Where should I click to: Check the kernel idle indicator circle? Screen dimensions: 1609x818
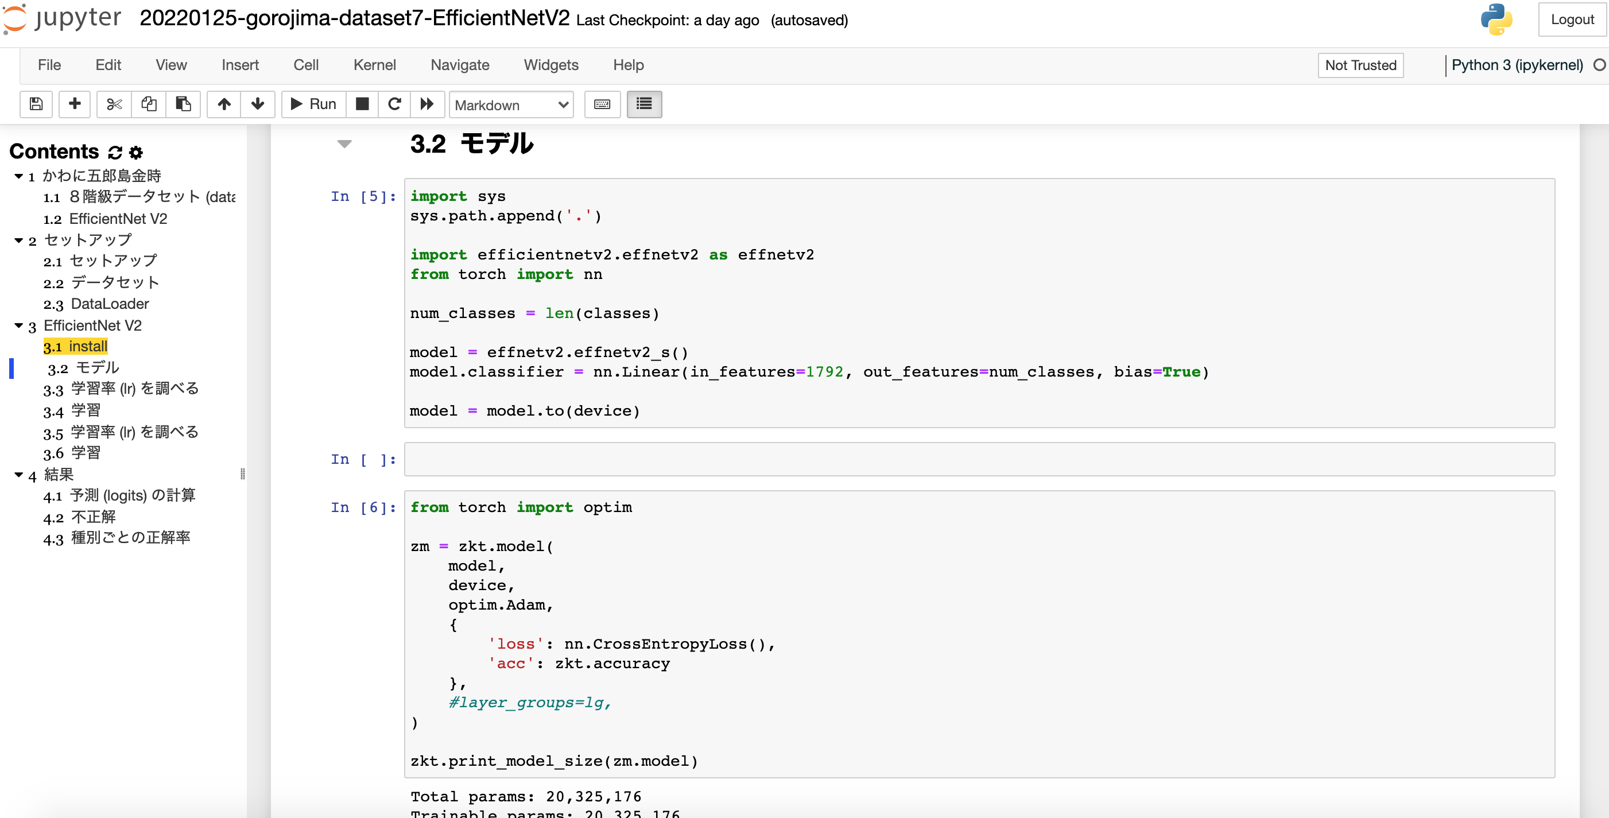pyautogui.click(x=1599, y=65)
